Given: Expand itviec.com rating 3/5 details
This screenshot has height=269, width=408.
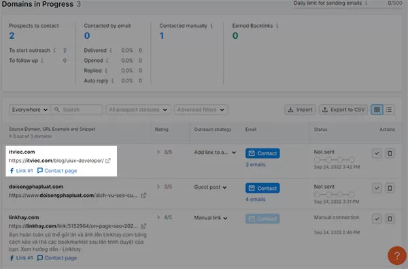Looking at the screenshot, I should click(158, 152).
